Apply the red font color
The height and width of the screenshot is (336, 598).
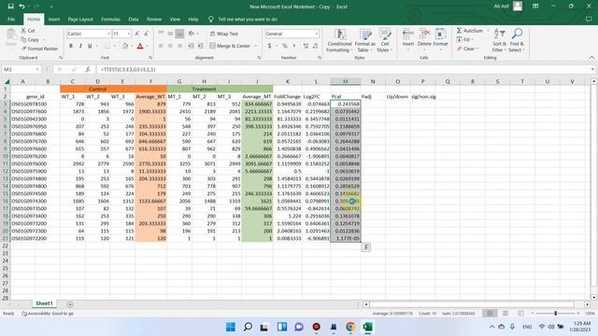click(x=140, y=46)
